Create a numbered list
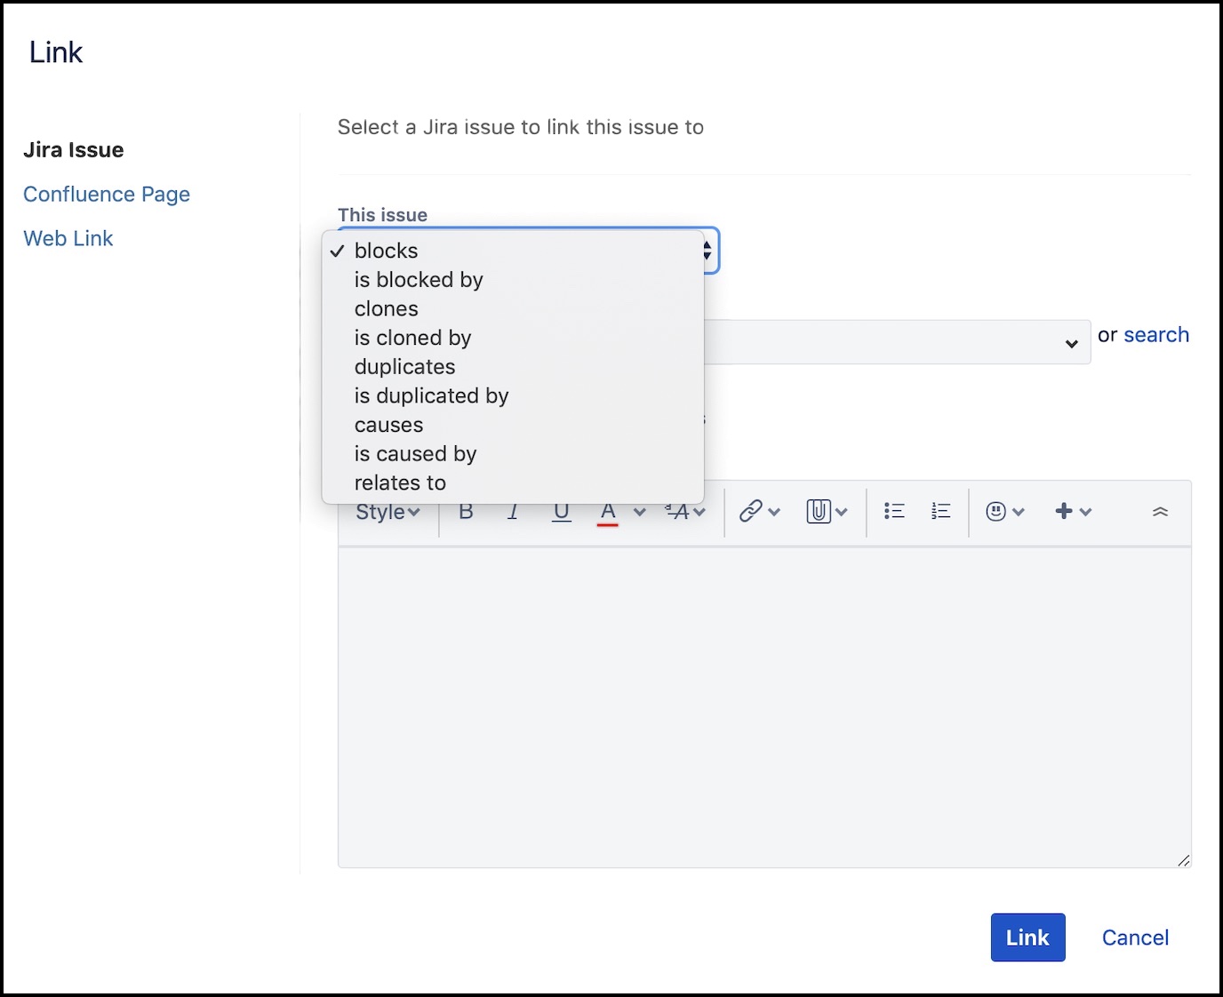The height and width of the screenshot is (997, 1223). [939, 511]
